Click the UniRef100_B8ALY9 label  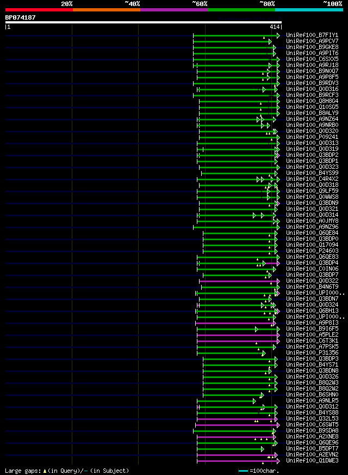pos(312,113)
